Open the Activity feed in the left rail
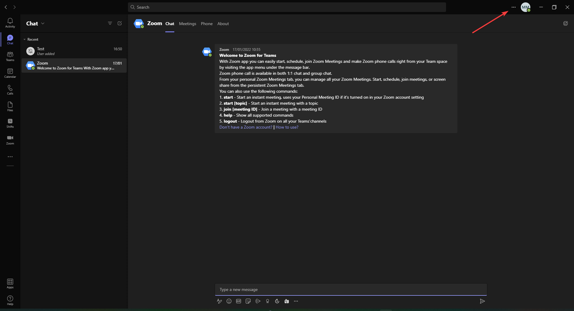The image size is (574, 311). [10, 23]
